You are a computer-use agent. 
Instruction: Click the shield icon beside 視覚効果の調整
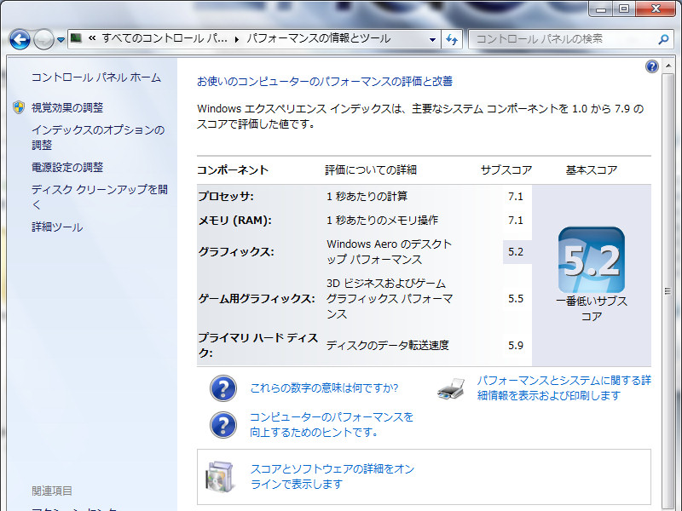[19, 107]
